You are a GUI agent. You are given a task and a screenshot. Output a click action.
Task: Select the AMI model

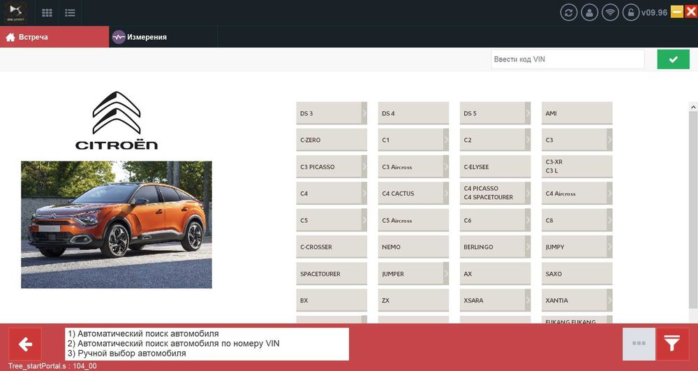577,113
